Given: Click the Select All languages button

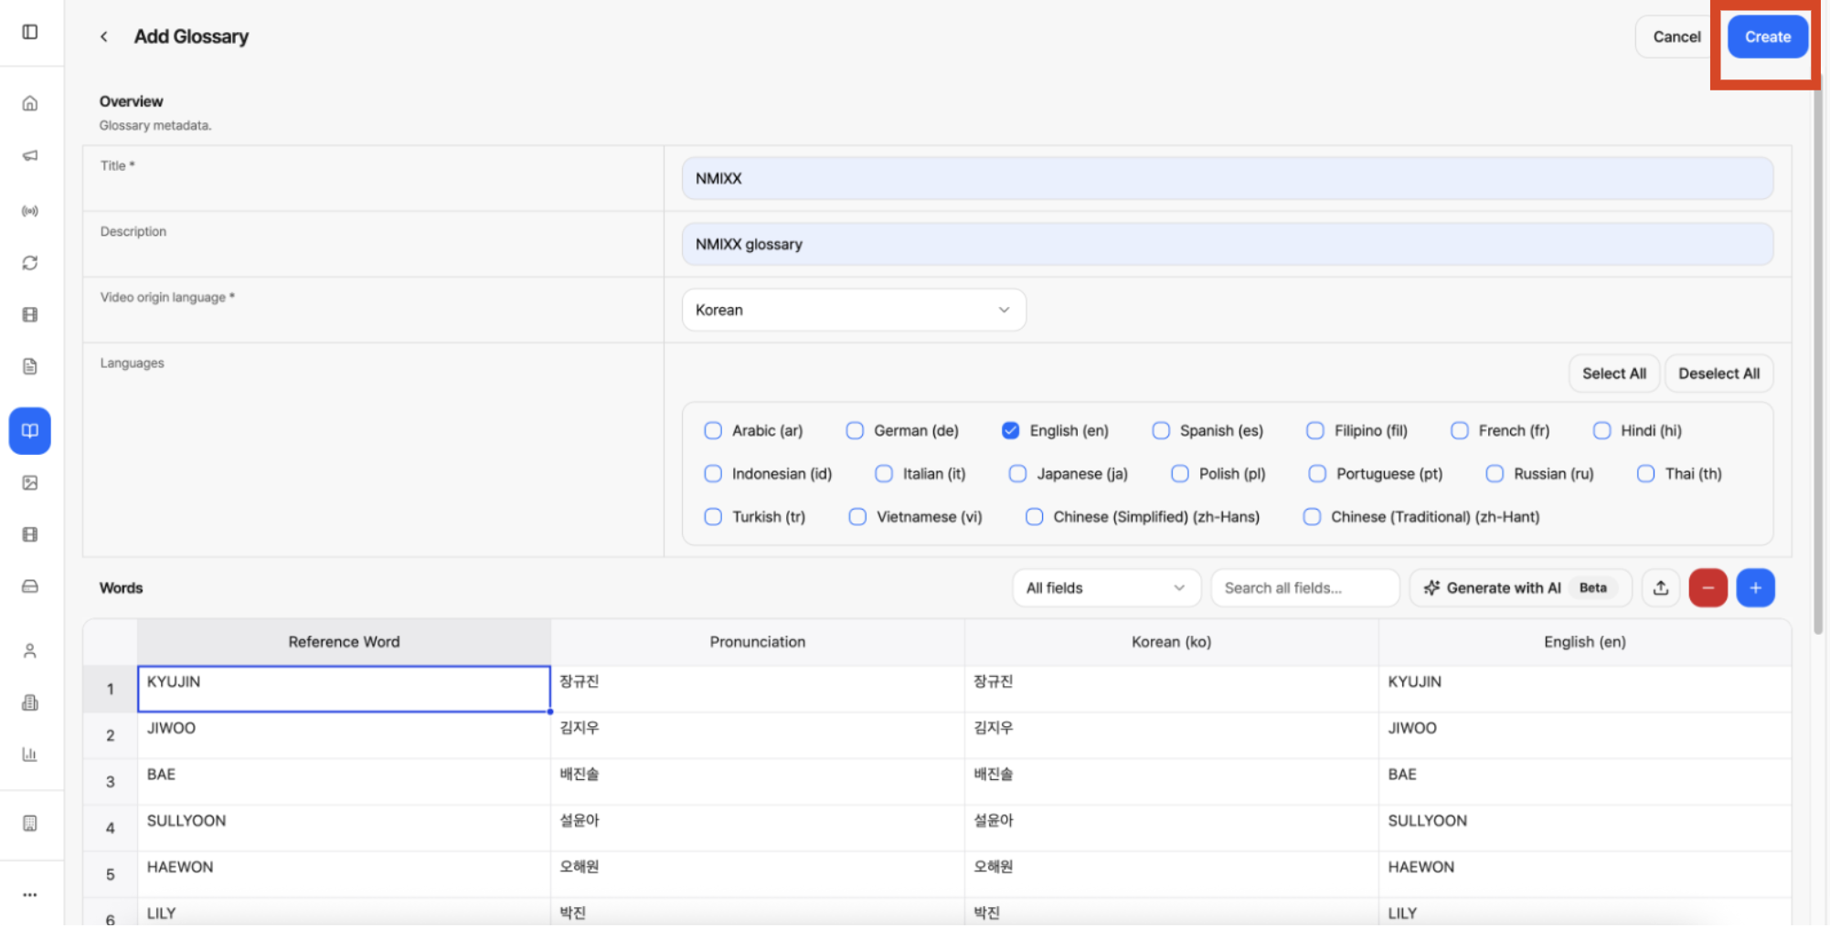Looking at the screenshot, I should pyautogui.click(x=1613, y=373).
